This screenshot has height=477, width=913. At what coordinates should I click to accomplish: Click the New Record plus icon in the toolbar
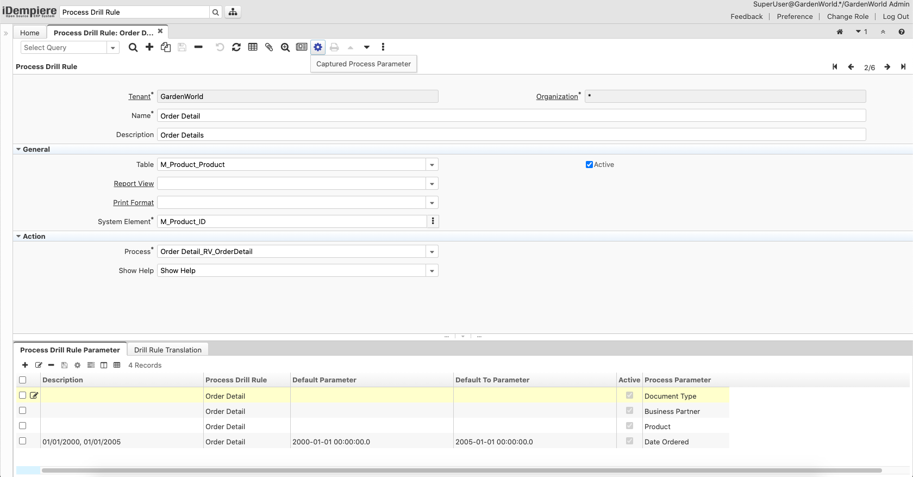tap(149, 47)
